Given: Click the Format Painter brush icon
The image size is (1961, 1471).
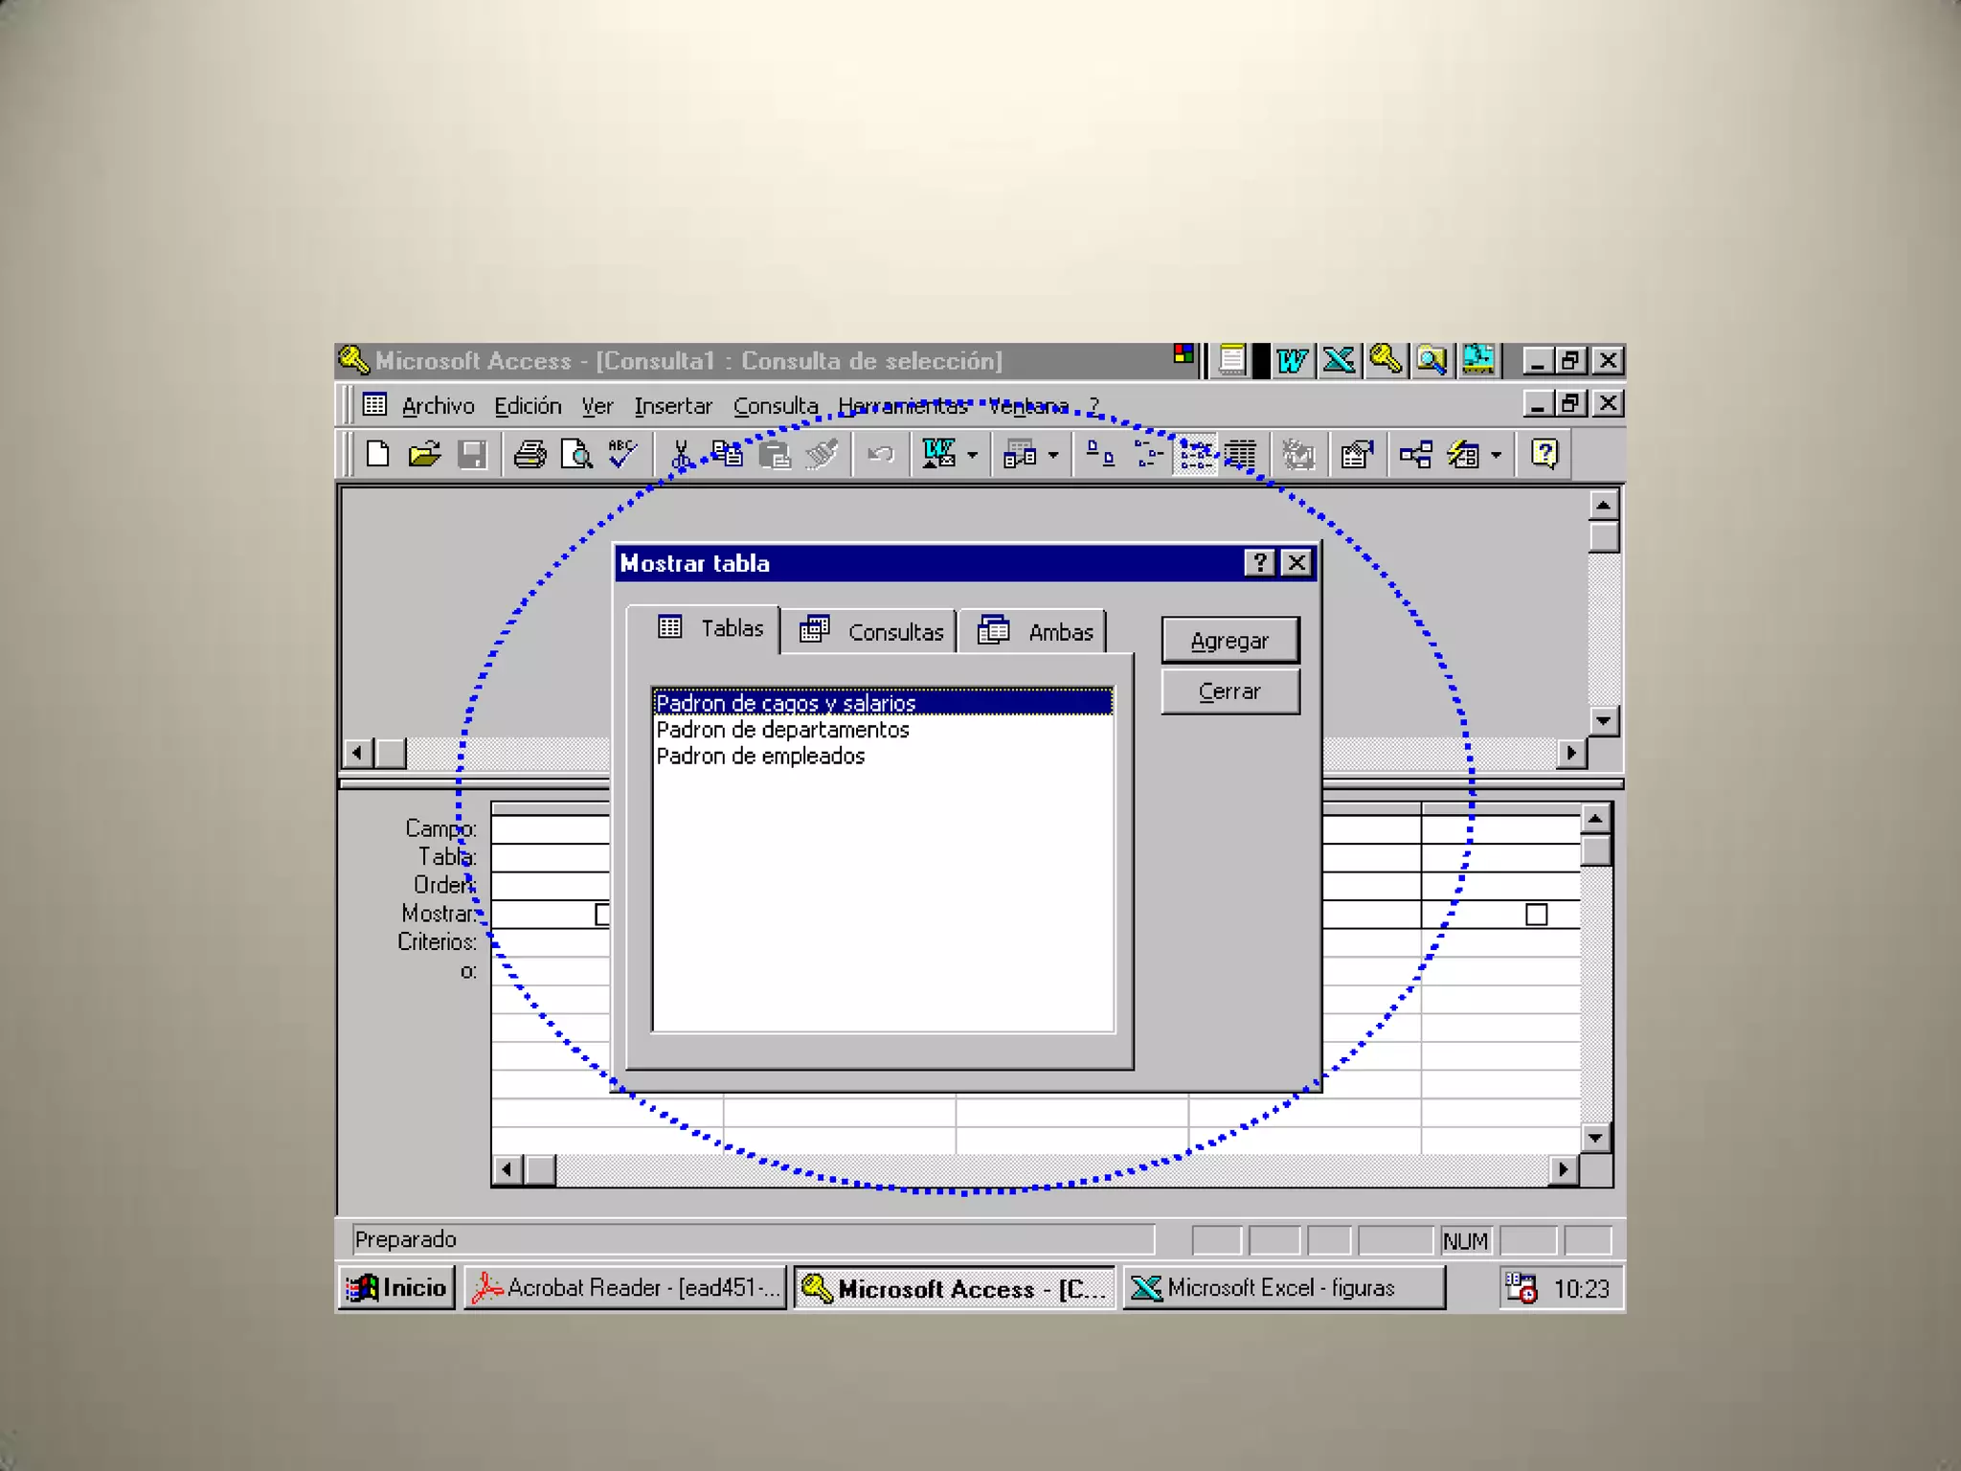Looking at the screenshot, I should 822,454.
